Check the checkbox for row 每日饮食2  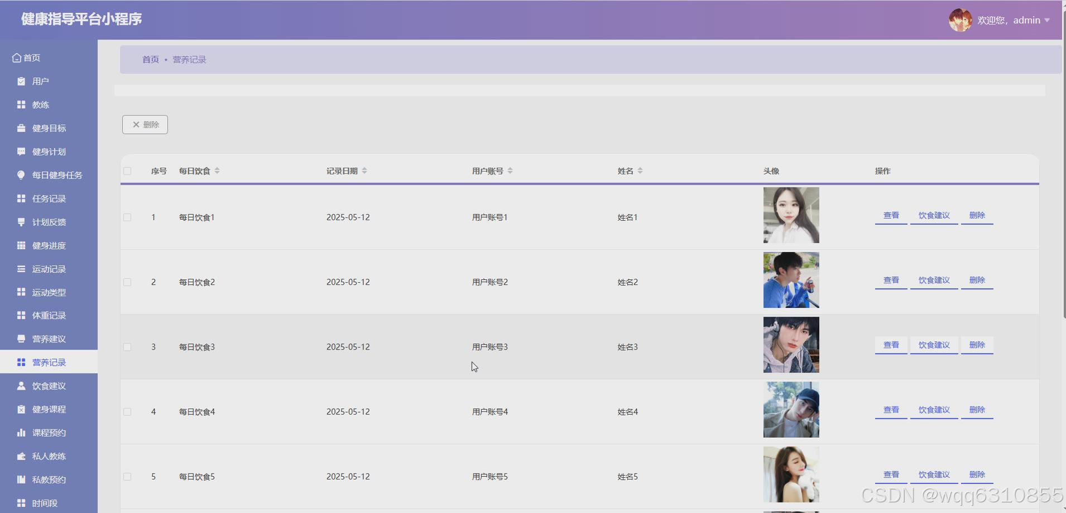127,282
